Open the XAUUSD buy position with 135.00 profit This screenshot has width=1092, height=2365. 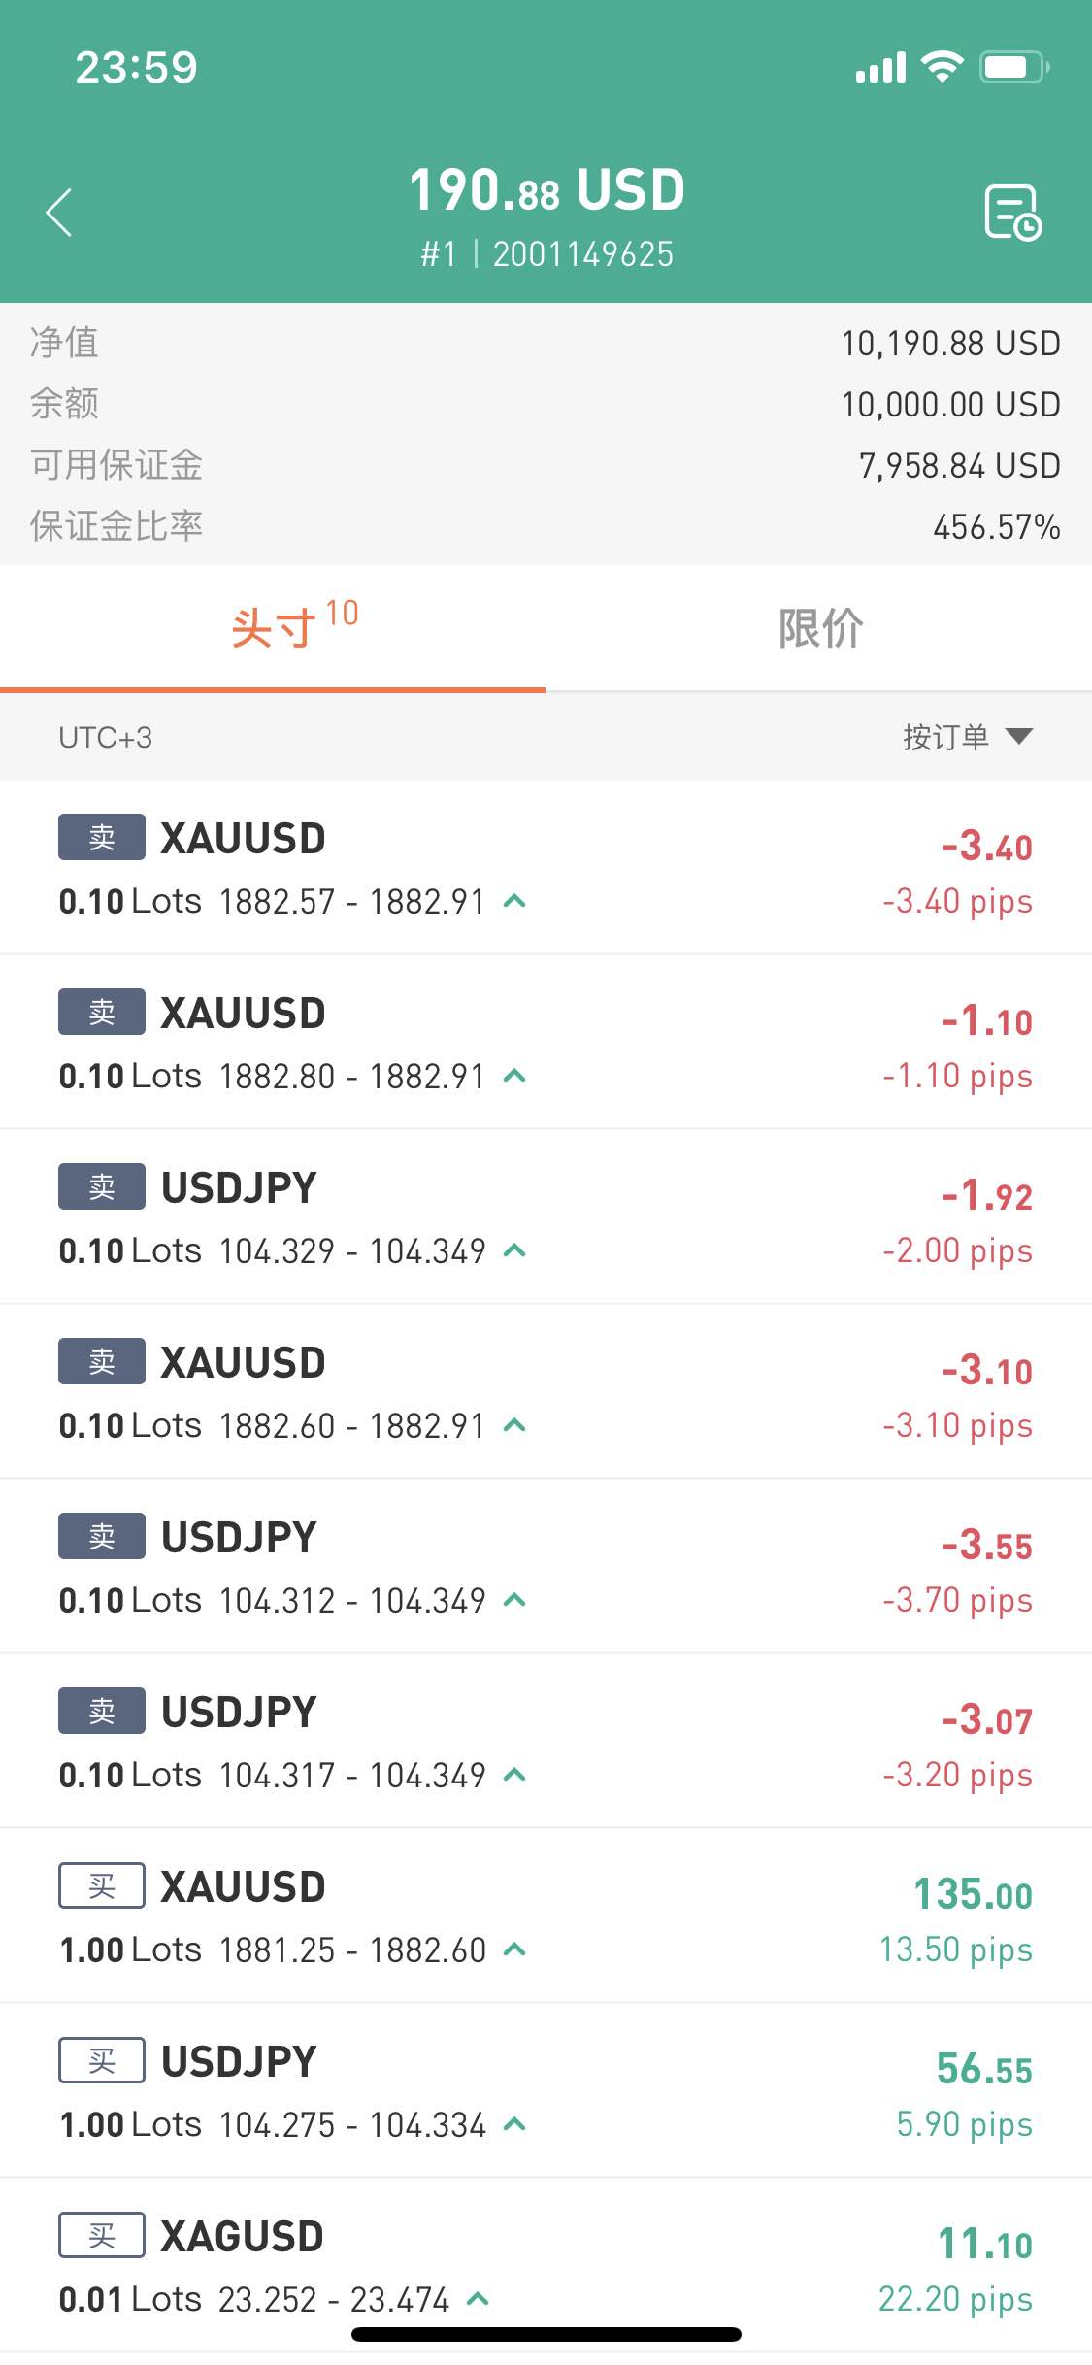pos(546,1915)
